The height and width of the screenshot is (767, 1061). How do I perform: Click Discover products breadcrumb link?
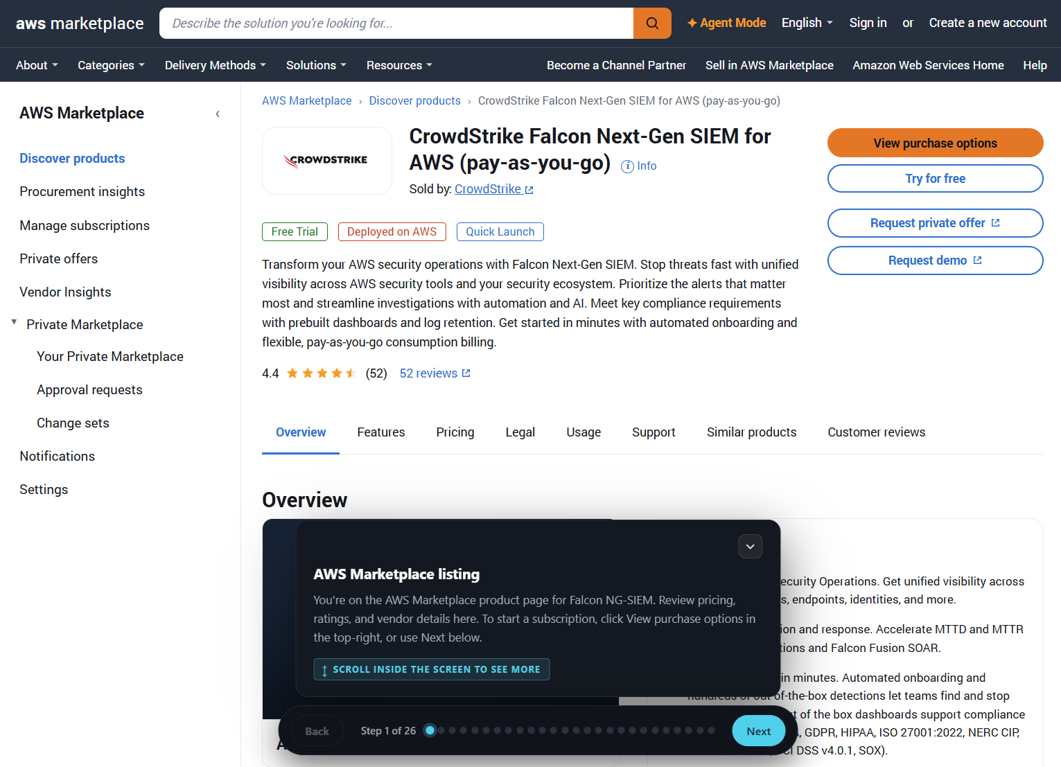pos(414,101)
